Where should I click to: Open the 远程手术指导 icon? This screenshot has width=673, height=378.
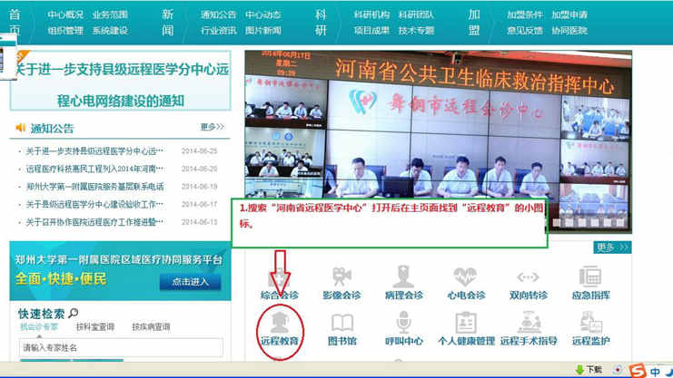529,323
